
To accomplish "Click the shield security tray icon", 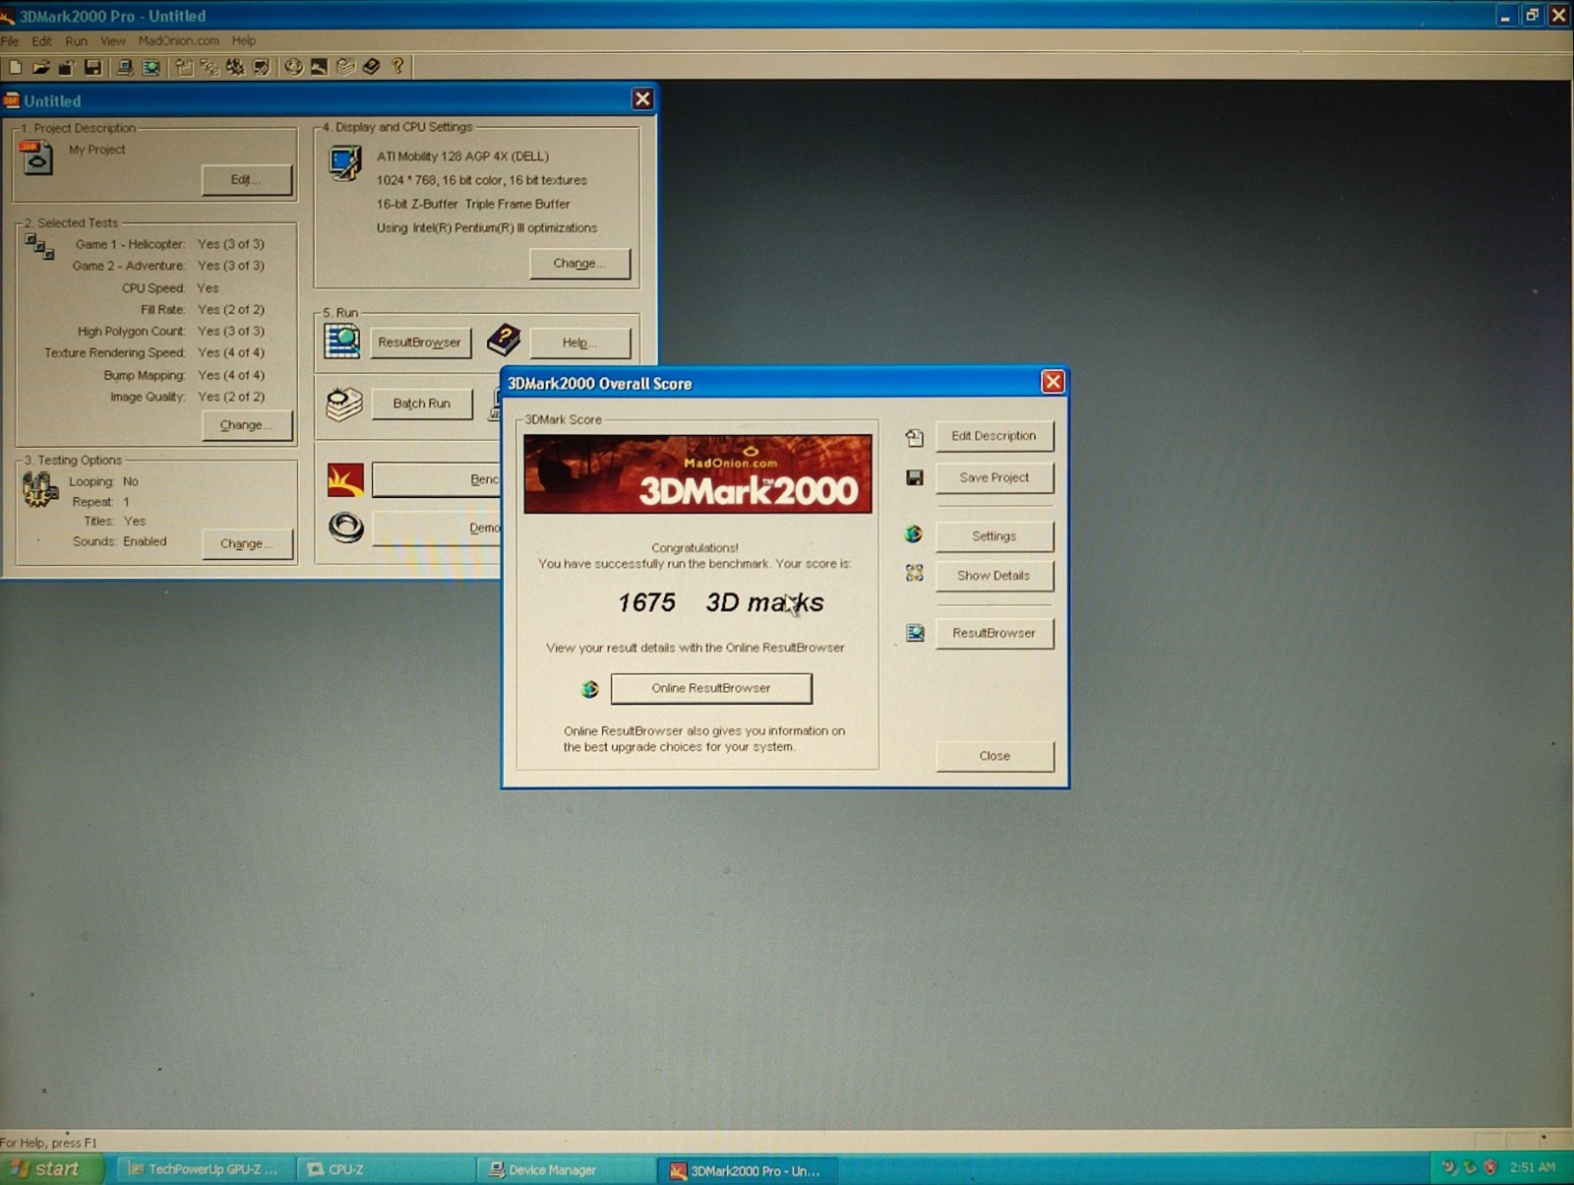I will pyautogui.click(x=1490, y=1167).
